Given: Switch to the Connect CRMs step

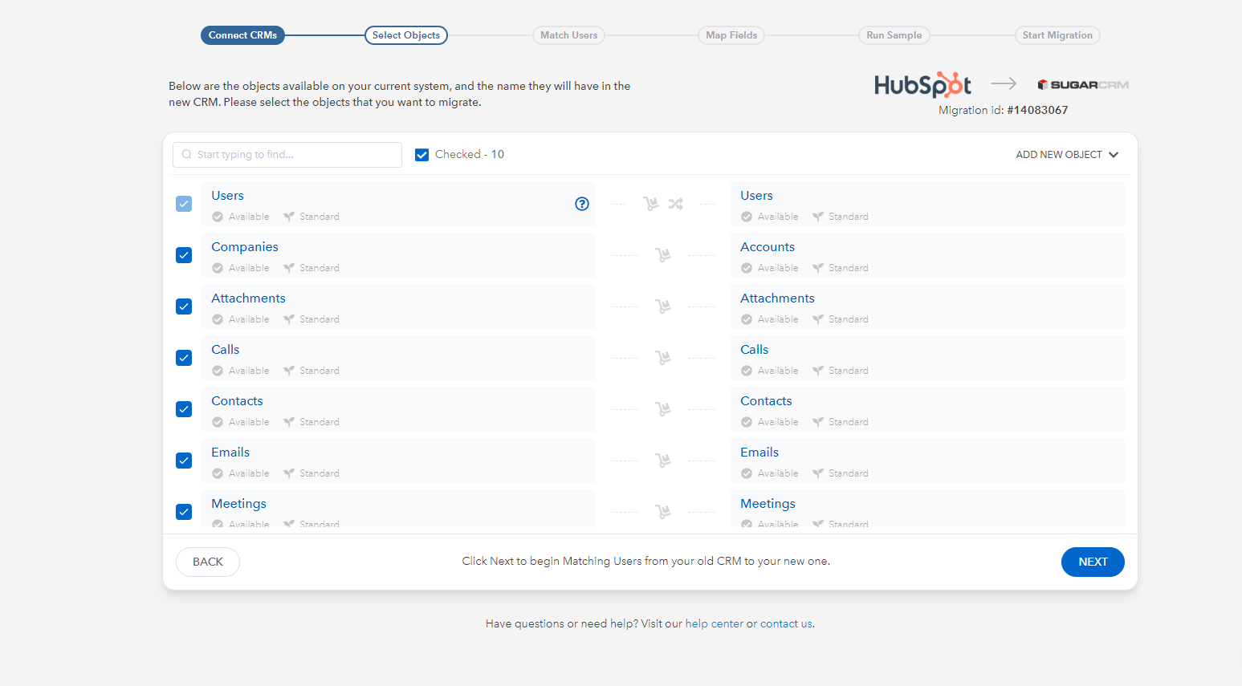Looking at the screenshot, I should coord(242,35).
